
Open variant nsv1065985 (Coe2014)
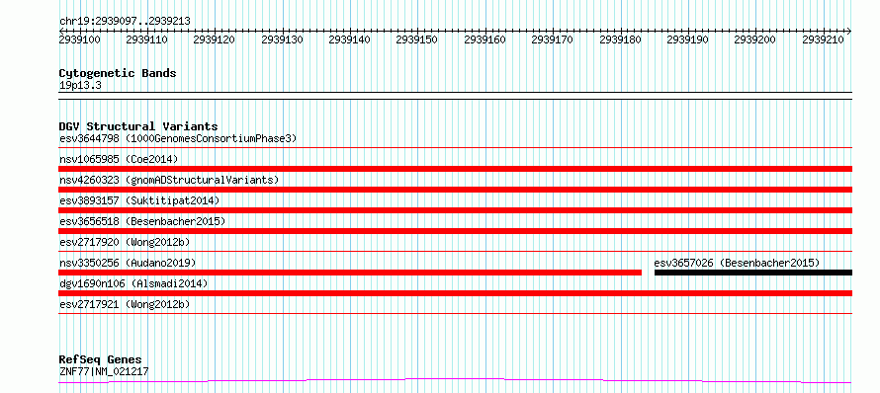(x=119, y=159)
